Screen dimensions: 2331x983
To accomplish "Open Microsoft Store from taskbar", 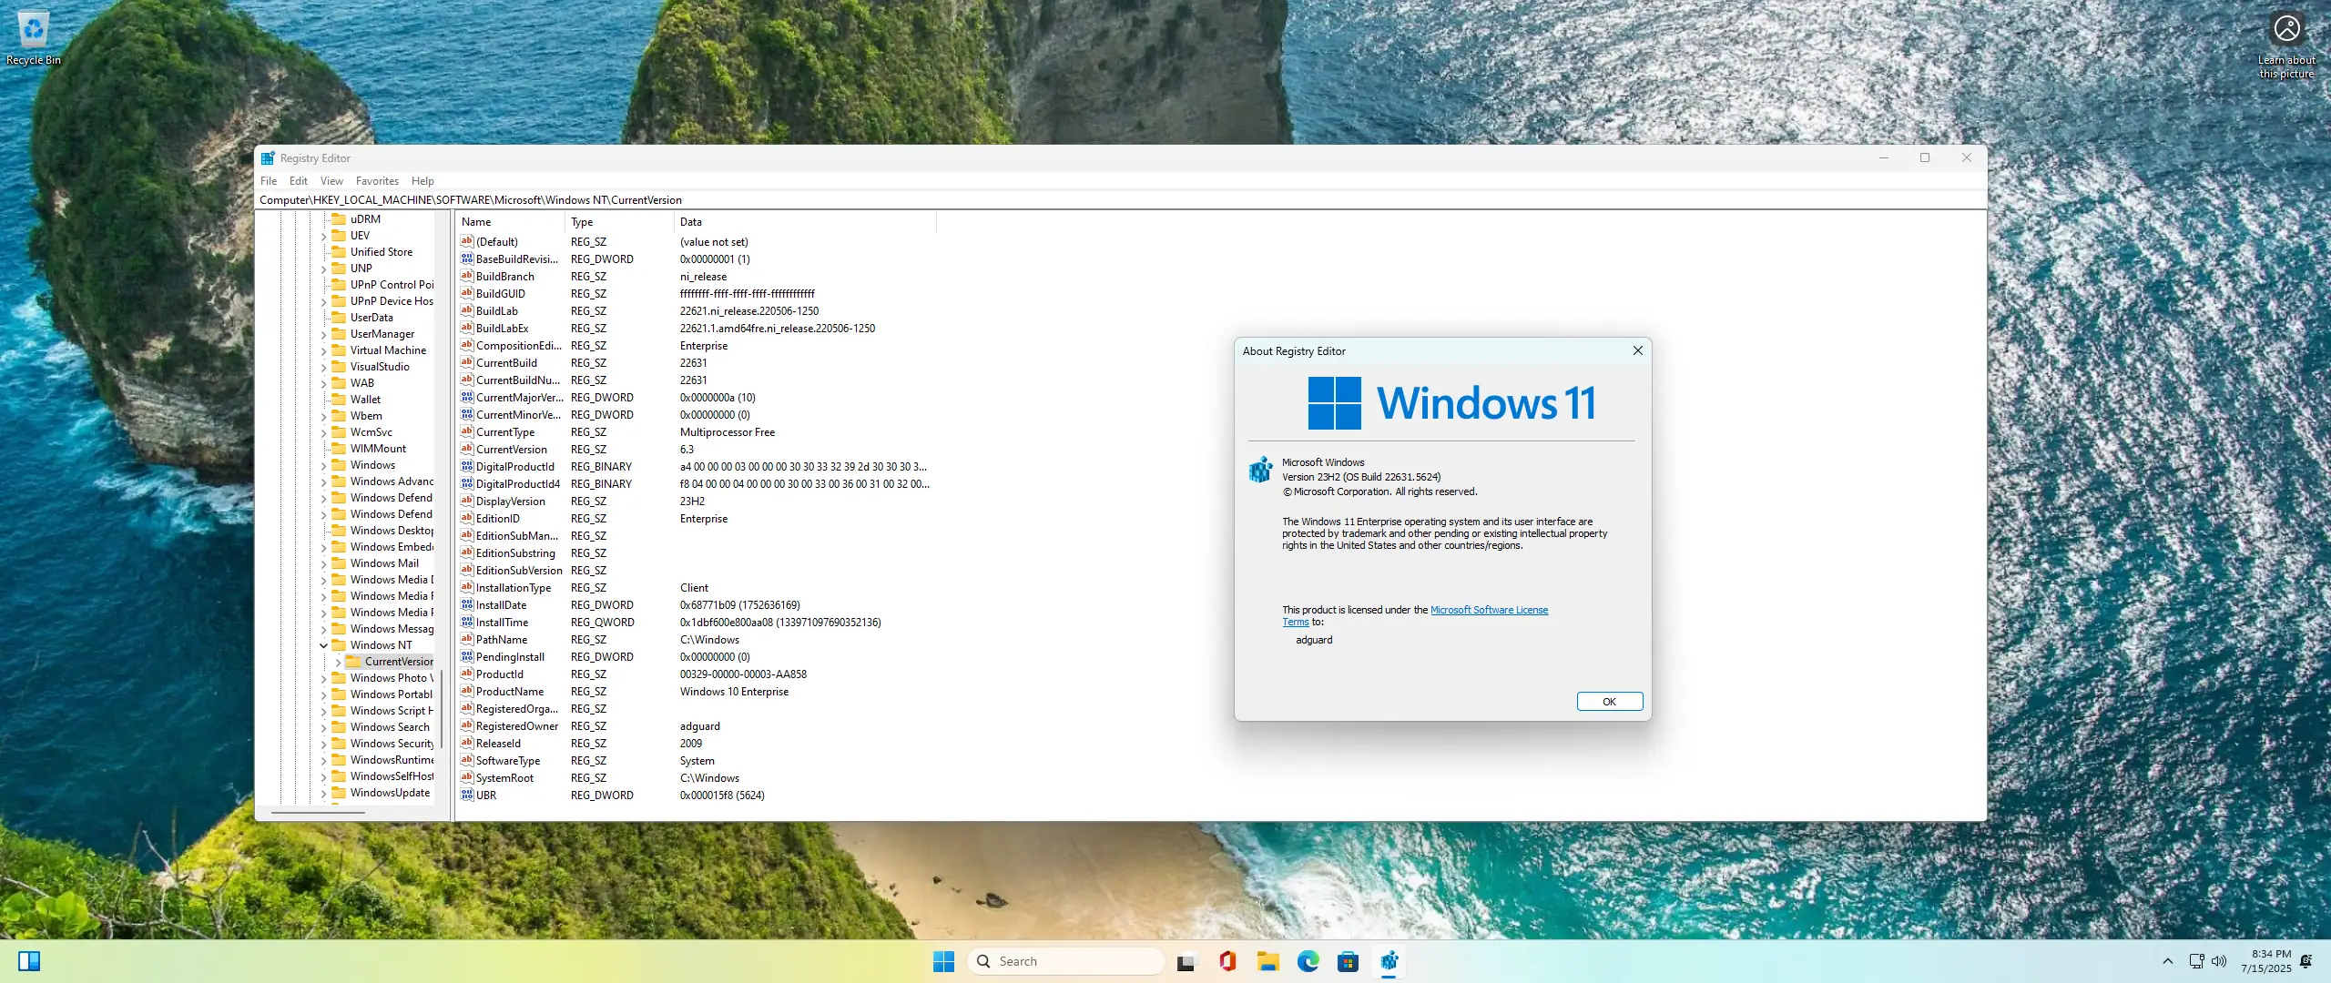I will coord(1348,961).
